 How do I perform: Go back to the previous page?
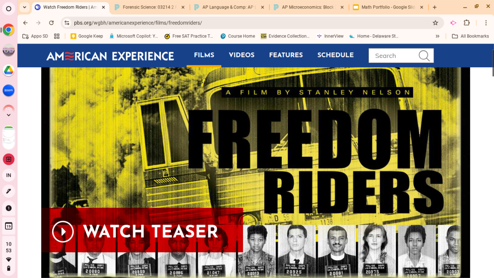click(25, 23)
